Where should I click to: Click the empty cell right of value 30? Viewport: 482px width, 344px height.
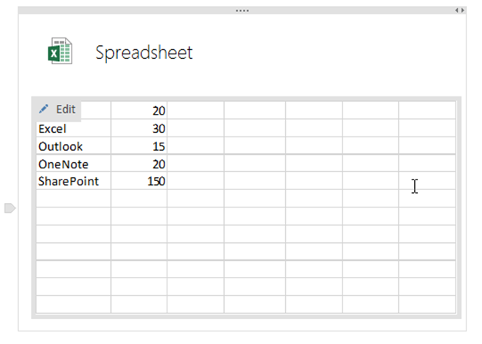tap(195, 129)
